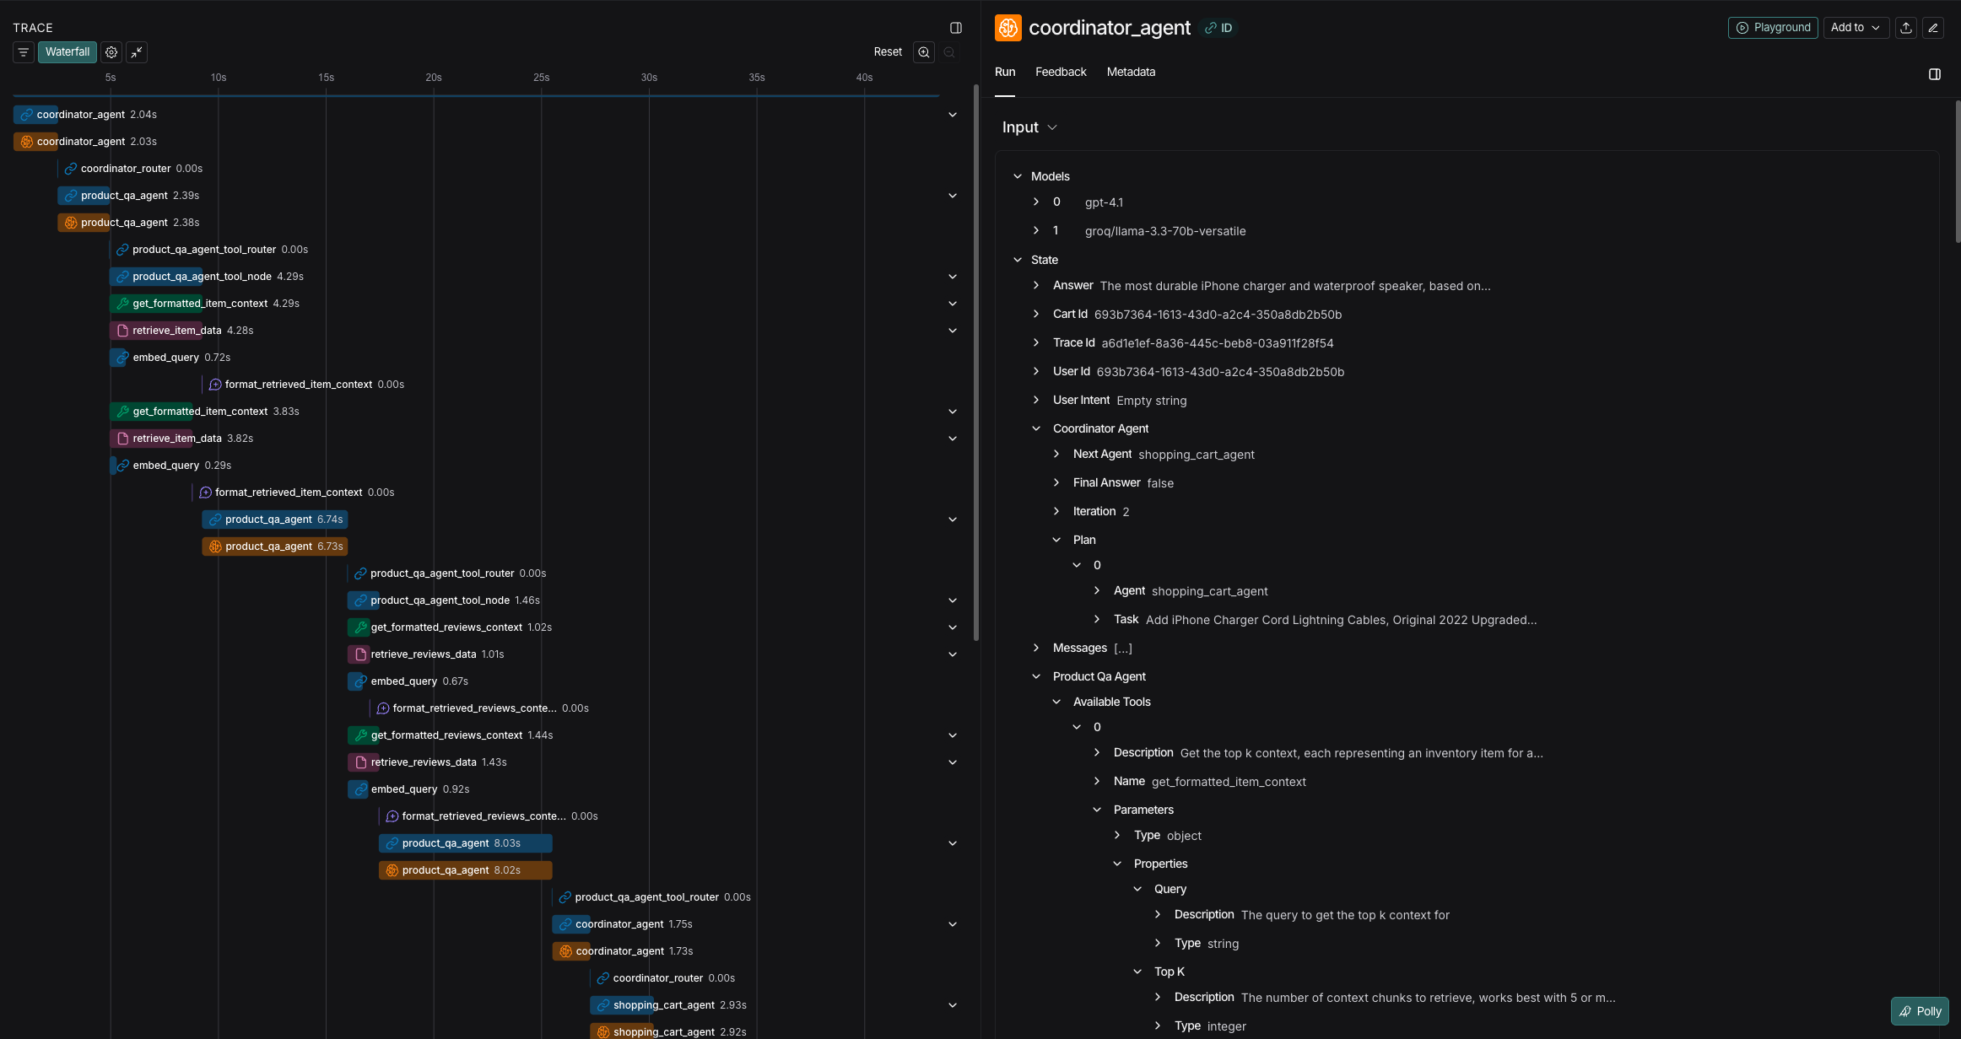Switch to the Feedback tab
The width and height of the screenshot is (1961, 1039).
tap(1061, 72)
